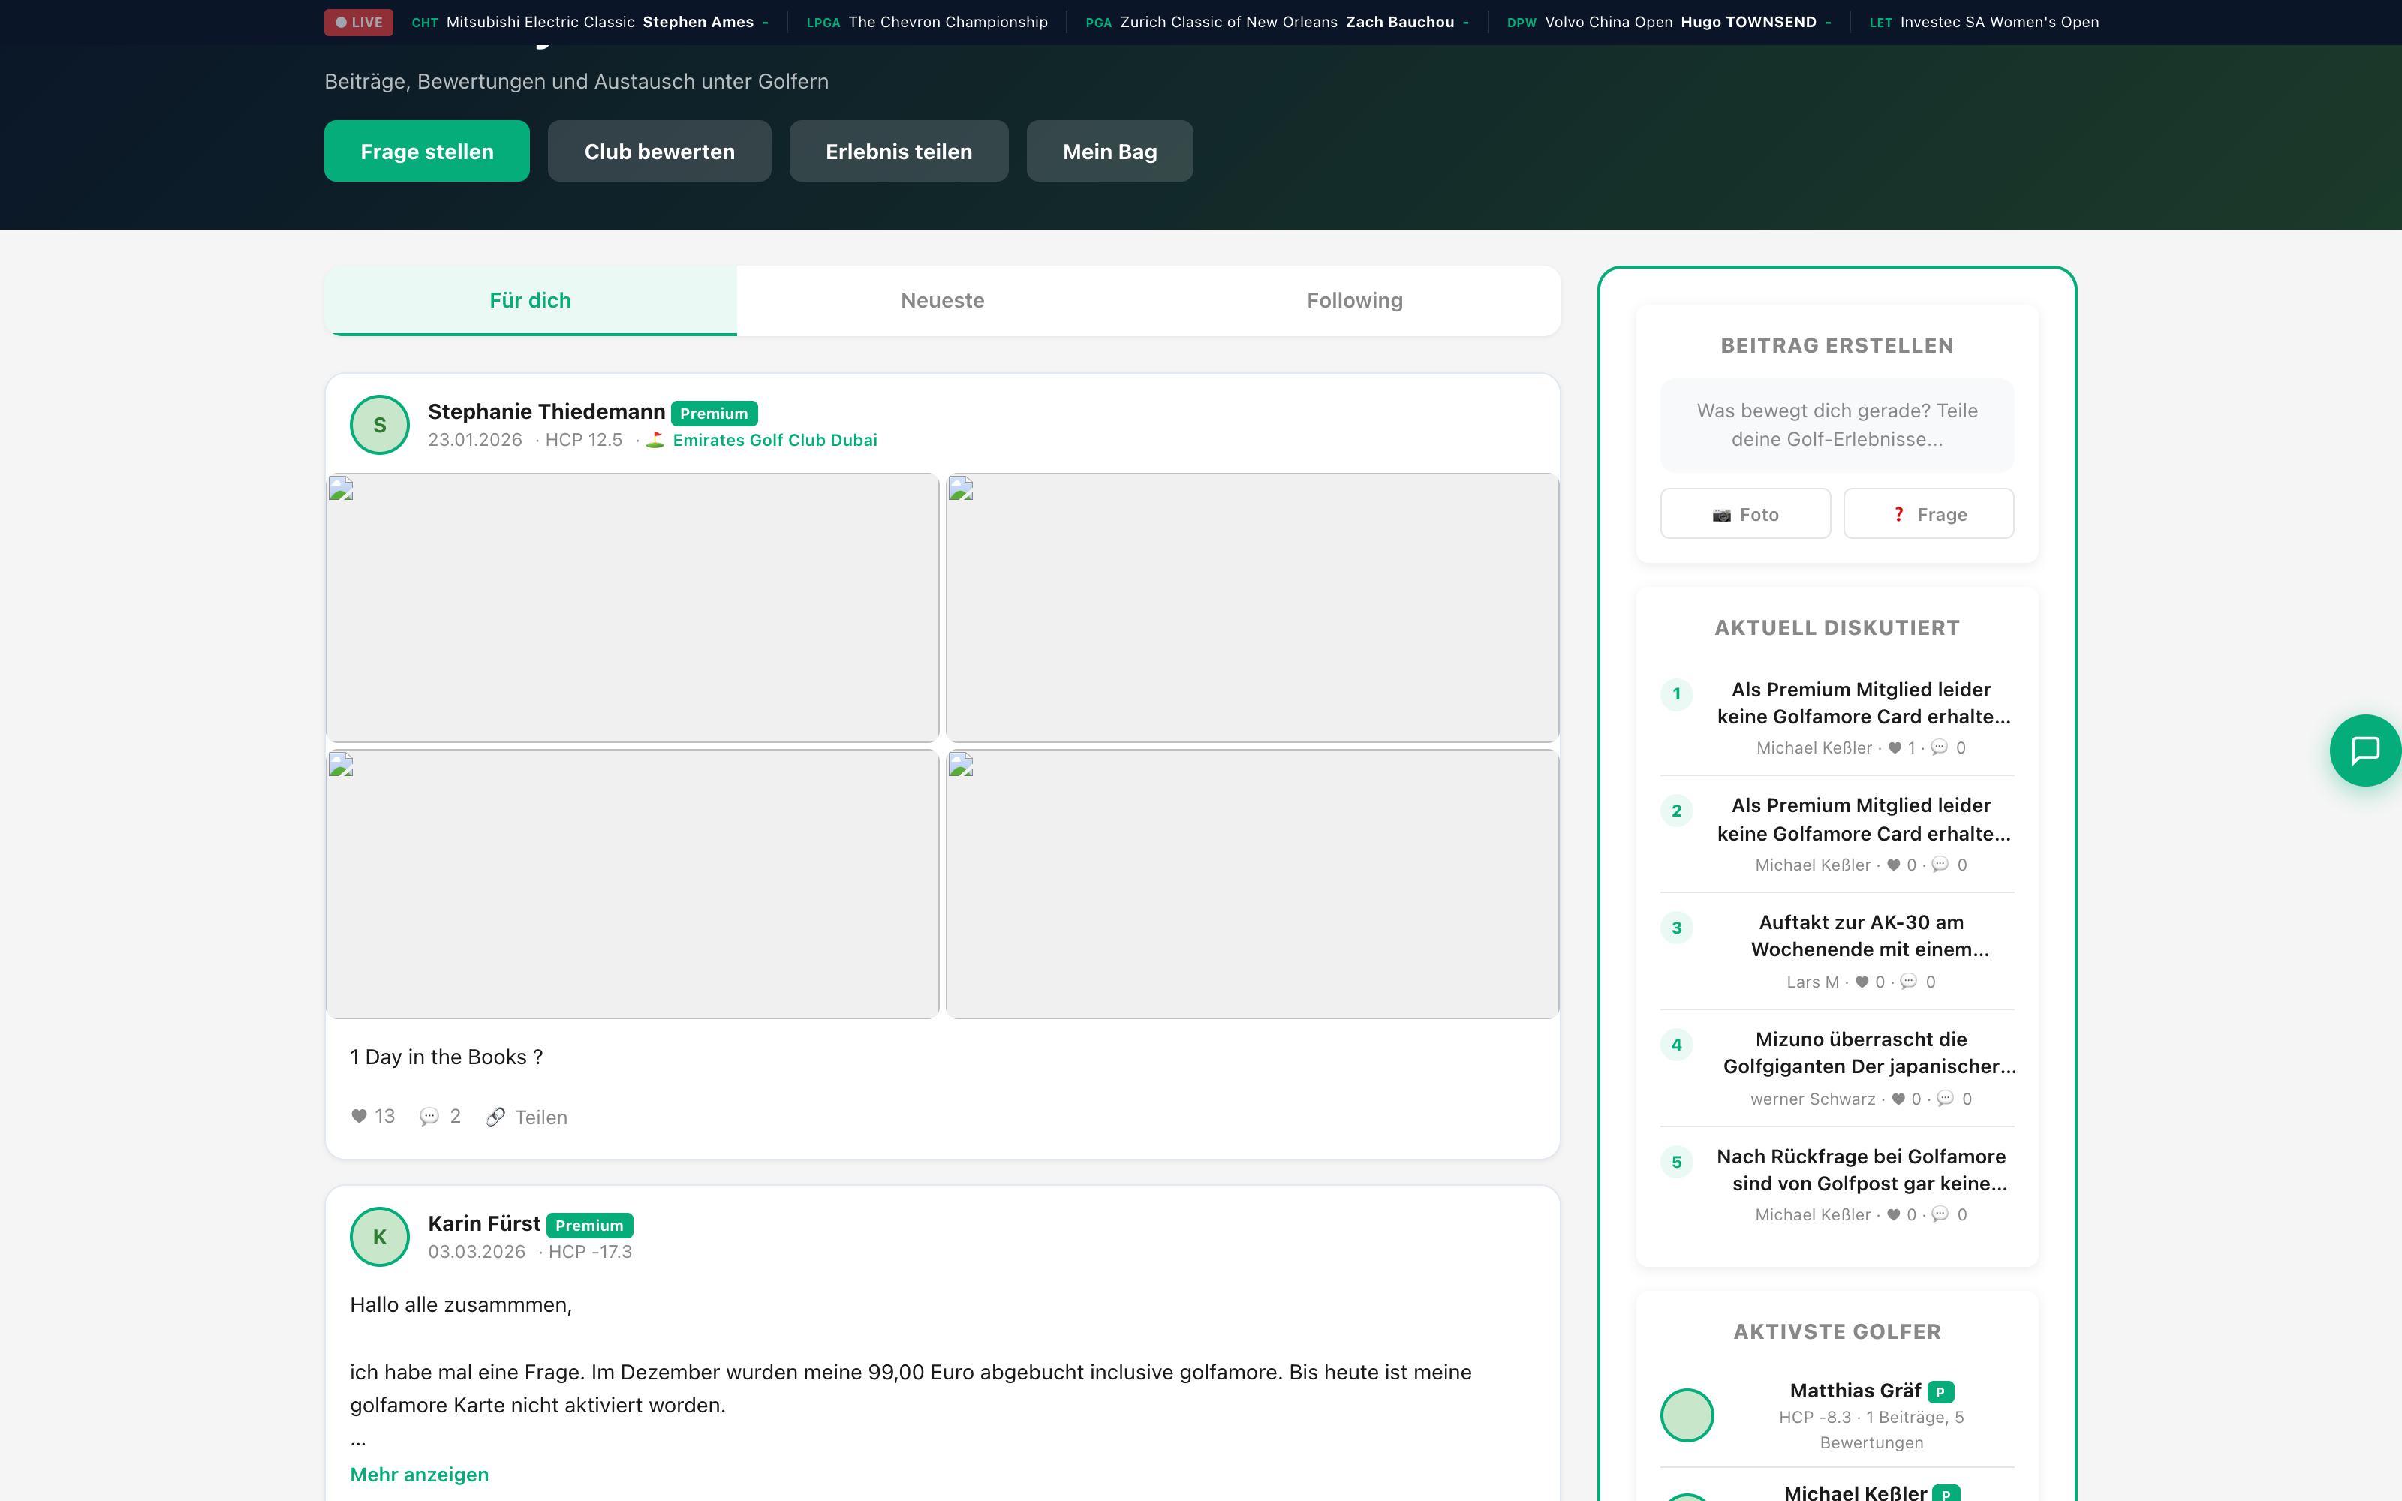Screen dimensions: 2402x1501
Task: Click the '1 Day in the Books ?' caption
Action: [447, 1057]
